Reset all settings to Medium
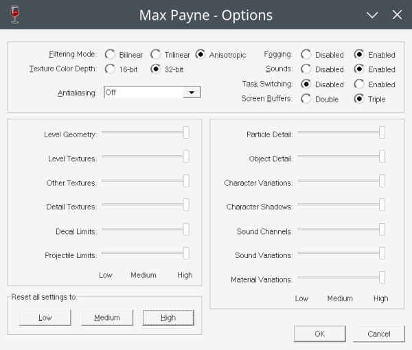 [107, 318]
